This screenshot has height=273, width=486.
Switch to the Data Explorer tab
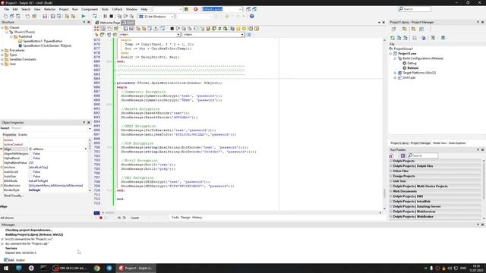(457, 143)
